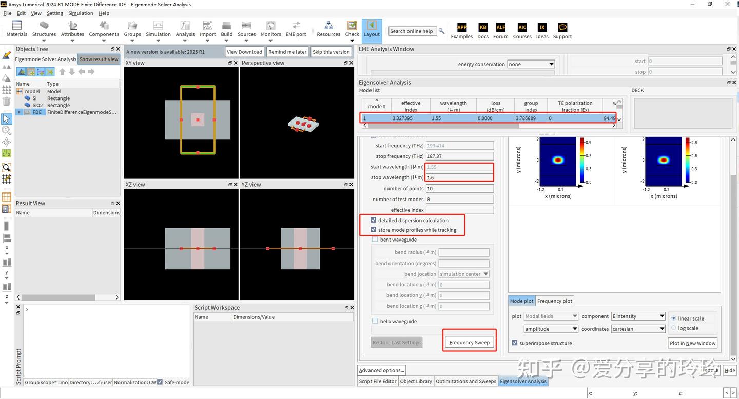Select the linear scale radio button

(x=674, y=318)
